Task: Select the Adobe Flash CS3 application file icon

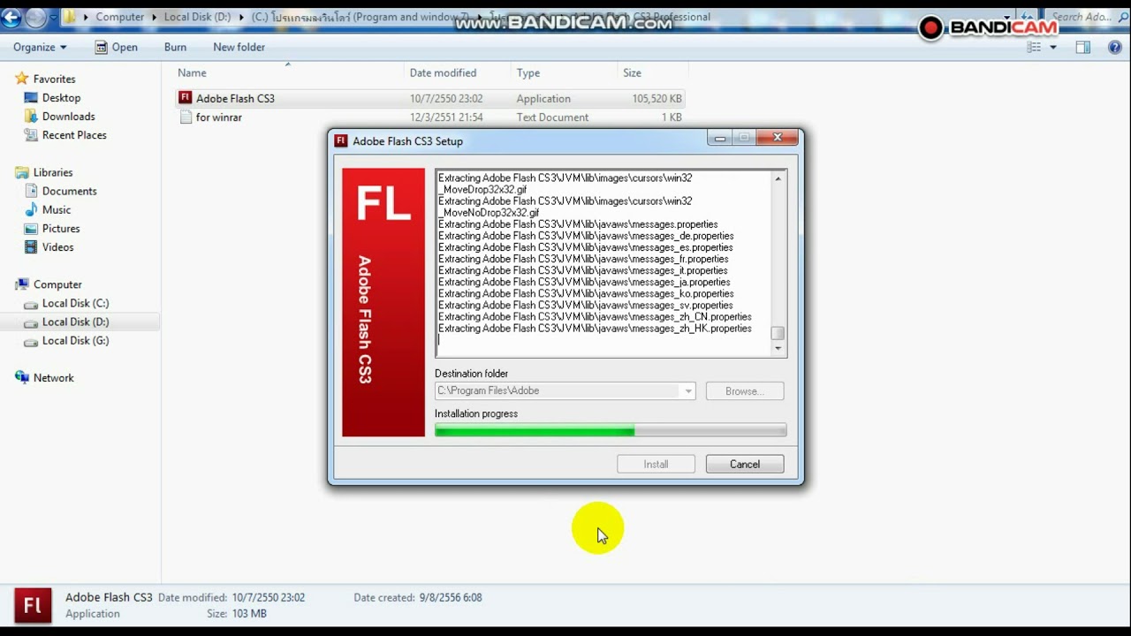Action: (186, 98)
